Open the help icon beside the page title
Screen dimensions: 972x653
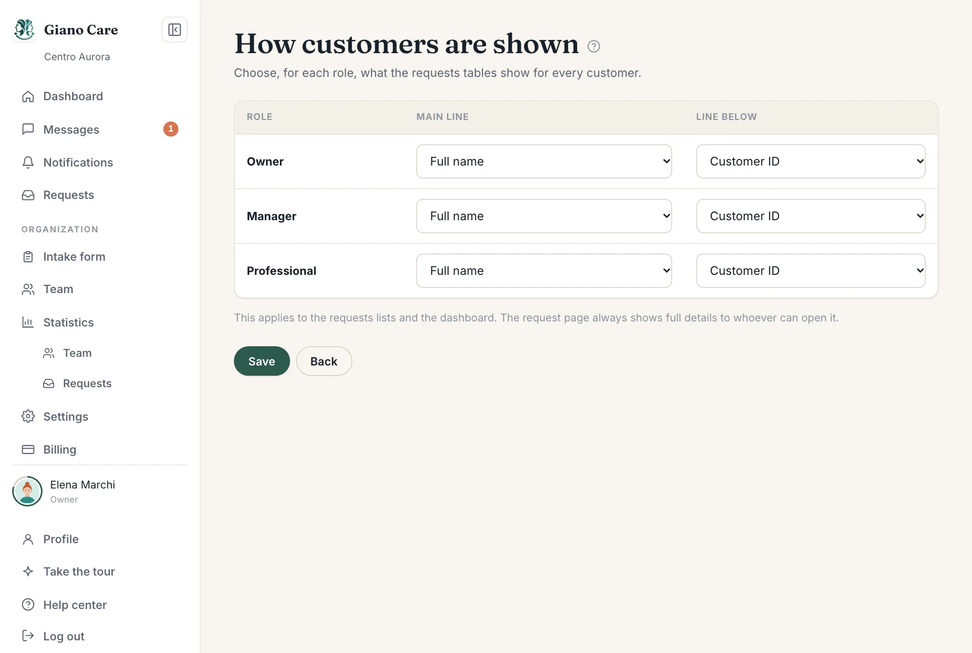[594, 47]
